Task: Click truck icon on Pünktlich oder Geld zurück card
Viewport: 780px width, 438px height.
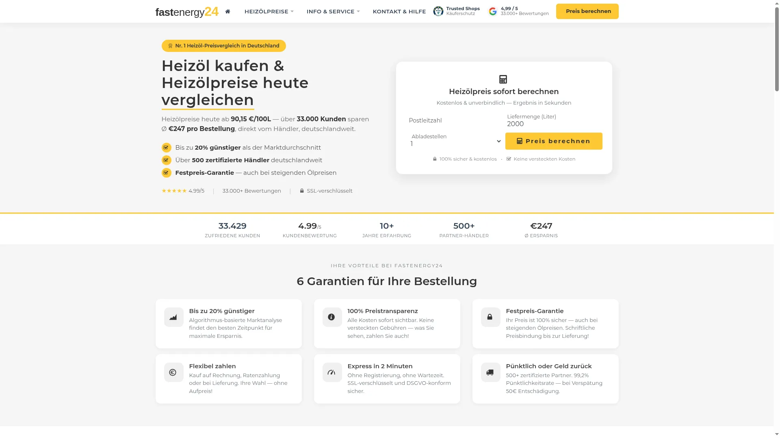Action: coord(490,372)
